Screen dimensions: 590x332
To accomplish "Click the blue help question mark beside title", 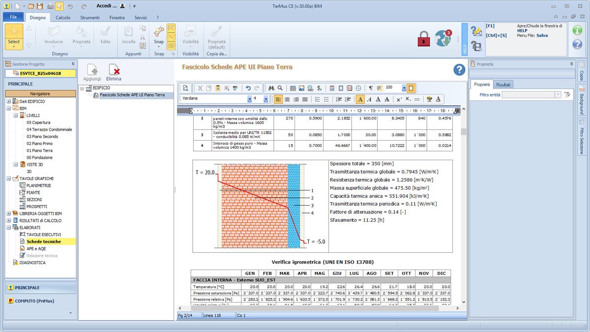I will [x=460, y=70].
